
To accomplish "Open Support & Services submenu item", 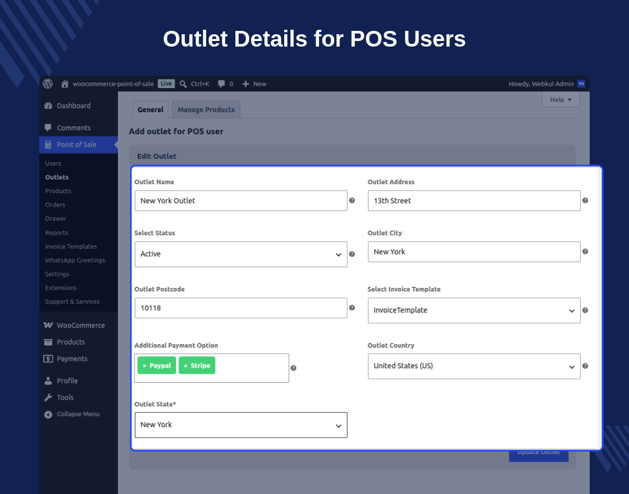I will coord(72,301).
